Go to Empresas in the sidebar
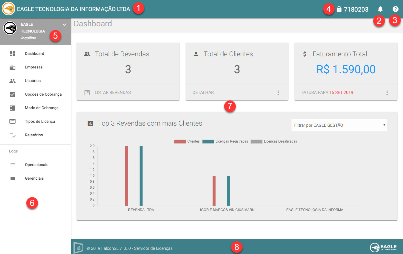403x254 pixels. (x=35, y=67)
